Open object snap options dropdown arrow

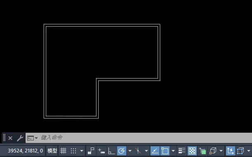pos(173,151)
